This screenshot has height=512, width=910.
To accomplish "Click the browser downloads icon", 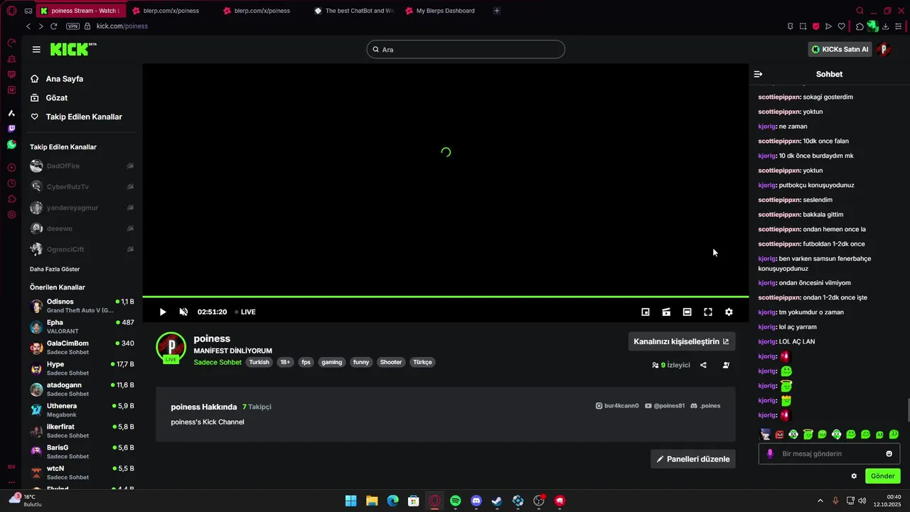I will click(x=886, y=26).
